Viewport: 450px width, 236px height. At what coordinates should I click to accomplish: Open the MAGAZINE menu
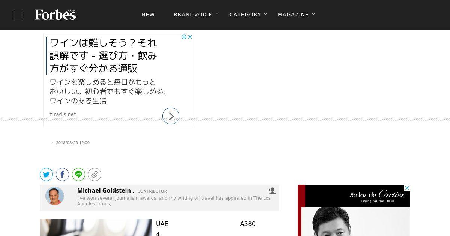(x=293, y=15)
